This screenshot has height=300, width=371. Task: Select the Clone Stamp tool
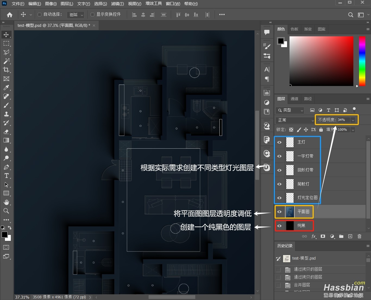pos(6,114)
